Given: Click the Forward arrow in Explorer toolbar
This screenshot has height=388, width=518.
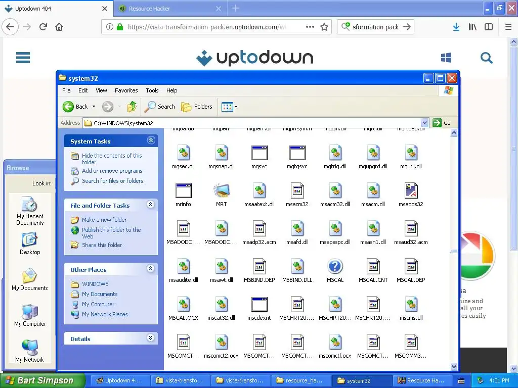Looking at the screenshot, I should pos(108,107).
